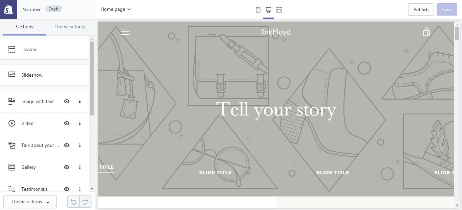Image resolution: width=462 pixels, height=210 pixels.
Task: Grab the Talk about your brand drag handle
Action: click(80, 145)
